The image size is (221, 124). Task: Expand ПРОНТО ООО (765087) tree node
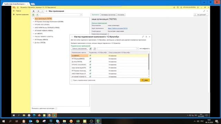click(33, 24)
